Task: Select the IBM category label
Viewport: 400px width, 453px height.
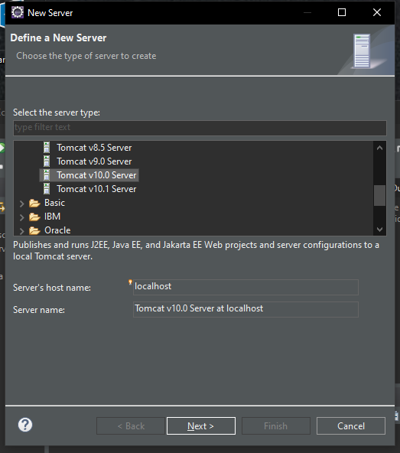Action: coord(52,217)
